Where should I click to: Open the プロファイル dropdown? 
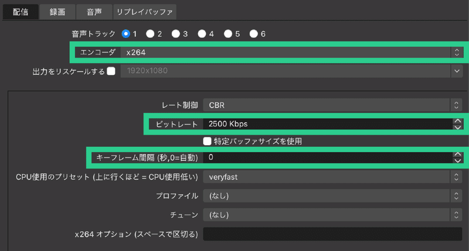(x=332, y=196)
